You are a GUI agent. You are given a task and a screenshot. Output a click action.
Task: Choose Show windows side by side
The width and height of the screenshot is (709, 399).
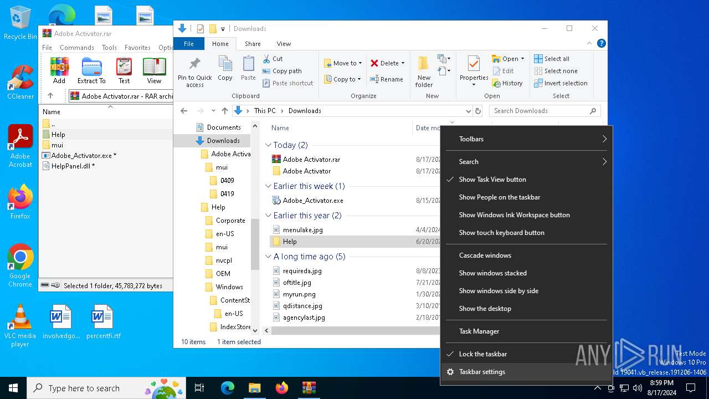526,291
